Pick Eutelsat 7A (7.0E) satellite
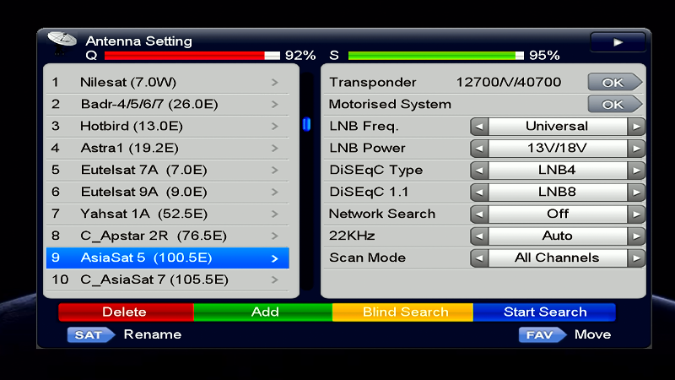The width and height of the screenshot is (675, 380). pyautogui.click(x=167, y=171)
